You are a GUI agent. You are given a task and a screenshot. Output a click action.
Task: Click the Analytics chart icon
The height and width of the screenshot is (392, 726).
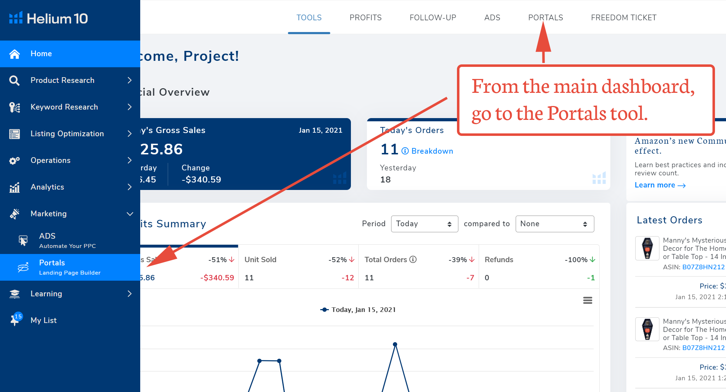coord(15,187)
